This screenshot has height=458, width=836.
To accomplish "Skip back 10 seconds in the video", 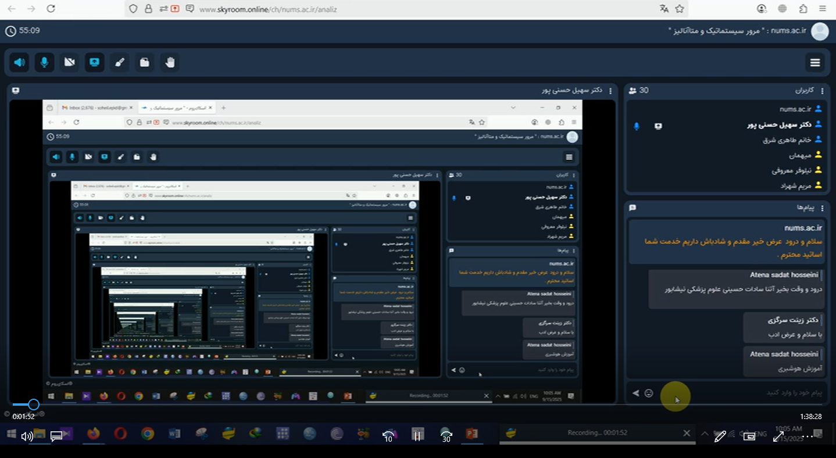I will (x=388, y=435).
